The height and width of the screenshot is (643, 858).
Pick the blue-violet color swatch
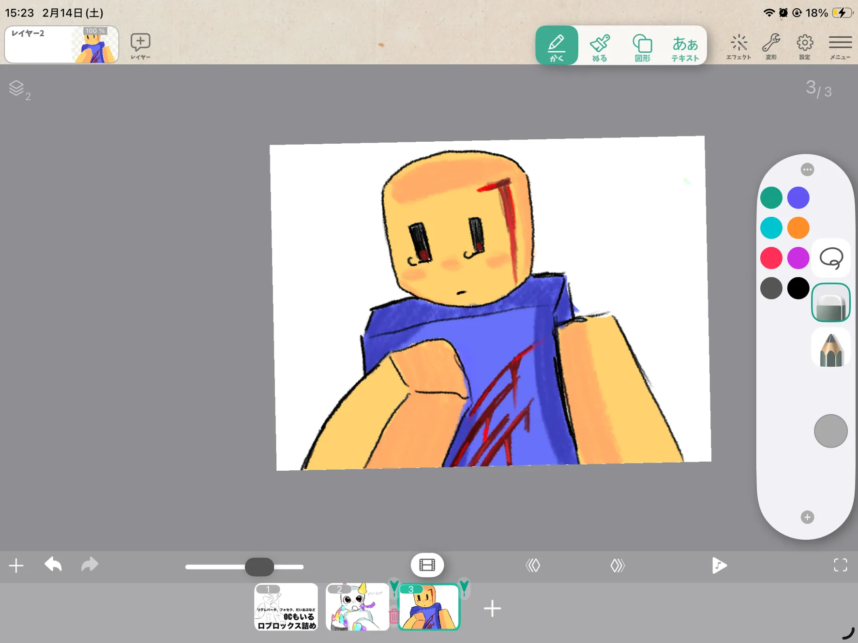(798, 198)
